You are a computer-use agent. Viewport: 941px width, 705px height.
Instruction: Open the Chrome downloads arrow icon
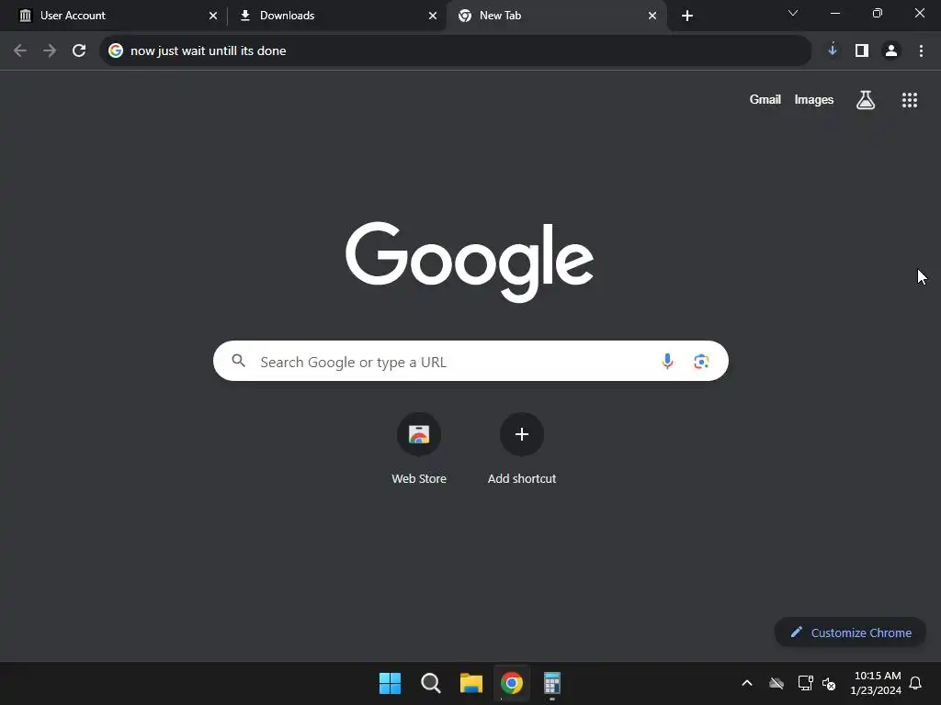(x=833, y=50)
